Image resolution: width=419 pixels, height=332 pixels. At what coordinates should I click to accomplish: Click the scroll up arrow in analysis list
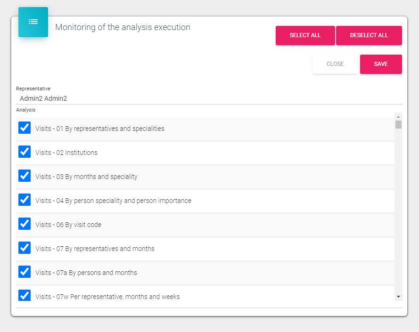[x=398, y=116]
